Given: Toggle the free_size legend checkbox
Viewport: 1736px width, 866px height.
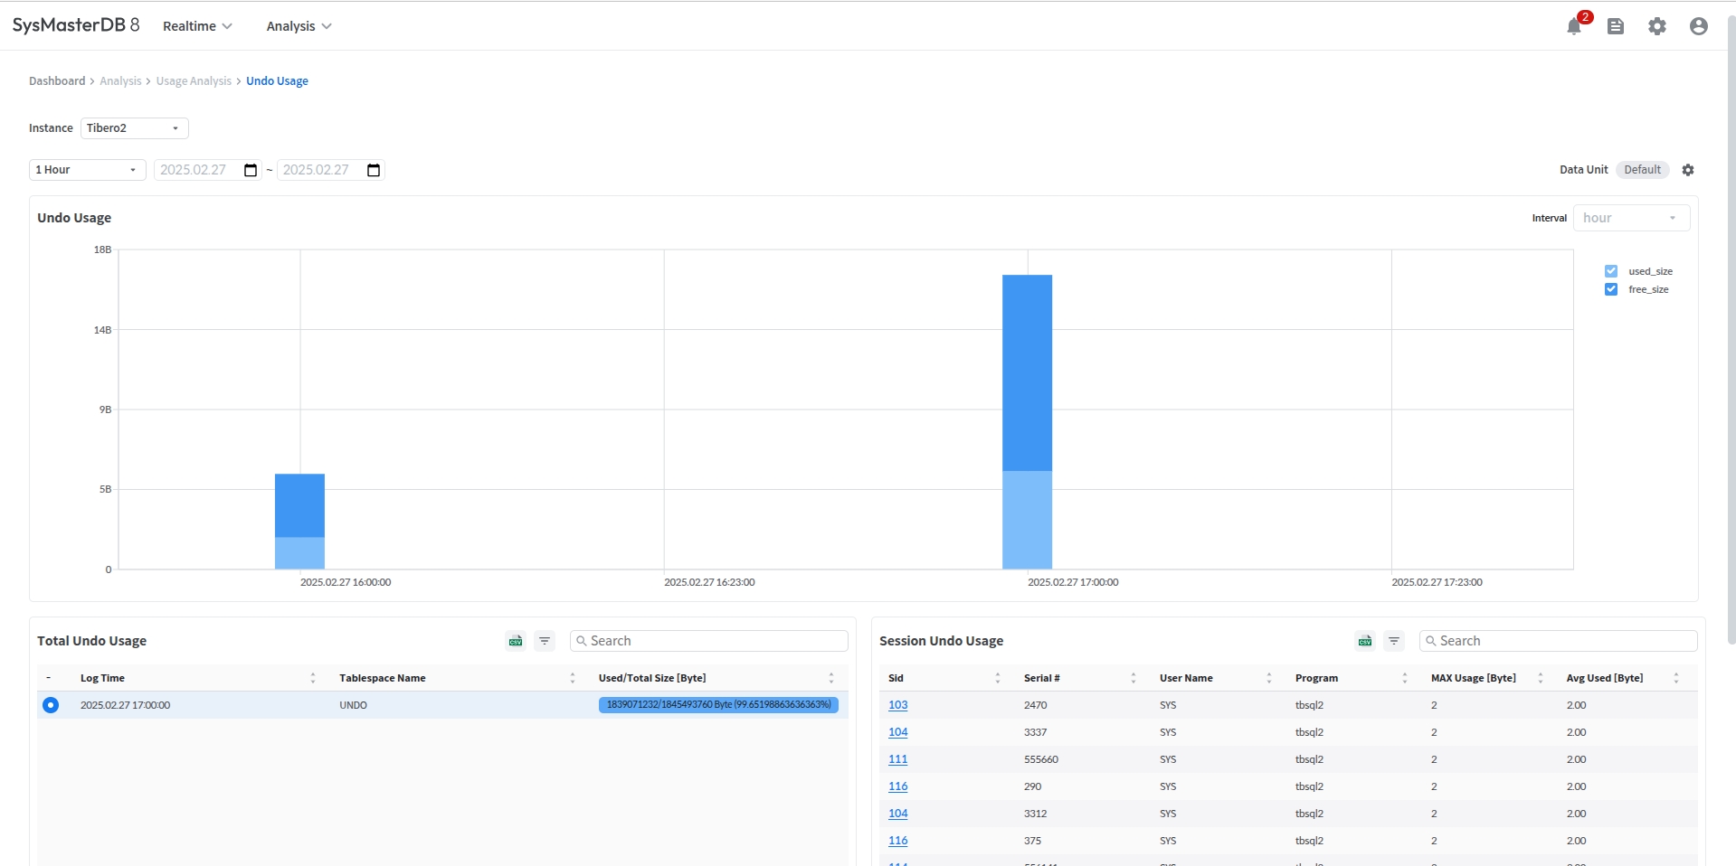Looking at the screenshot, I should 1611,289.
